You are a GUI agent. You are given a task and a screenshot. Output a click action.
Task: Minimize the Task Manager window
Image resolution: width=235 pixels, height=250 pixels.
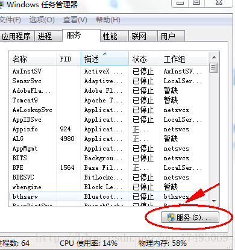coord(180,3)
